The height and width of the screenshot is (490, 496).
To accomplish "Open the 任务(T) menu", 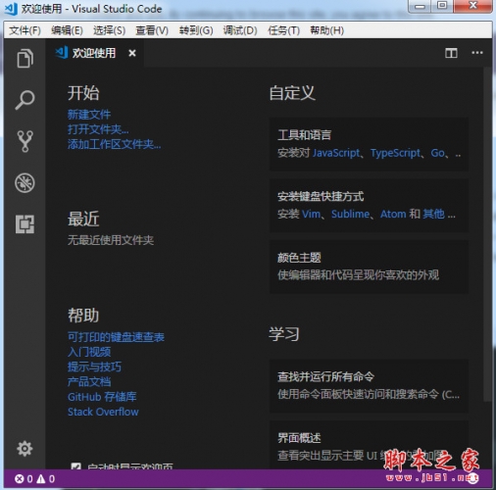I will pyautogui.click(x=283, y=30).
